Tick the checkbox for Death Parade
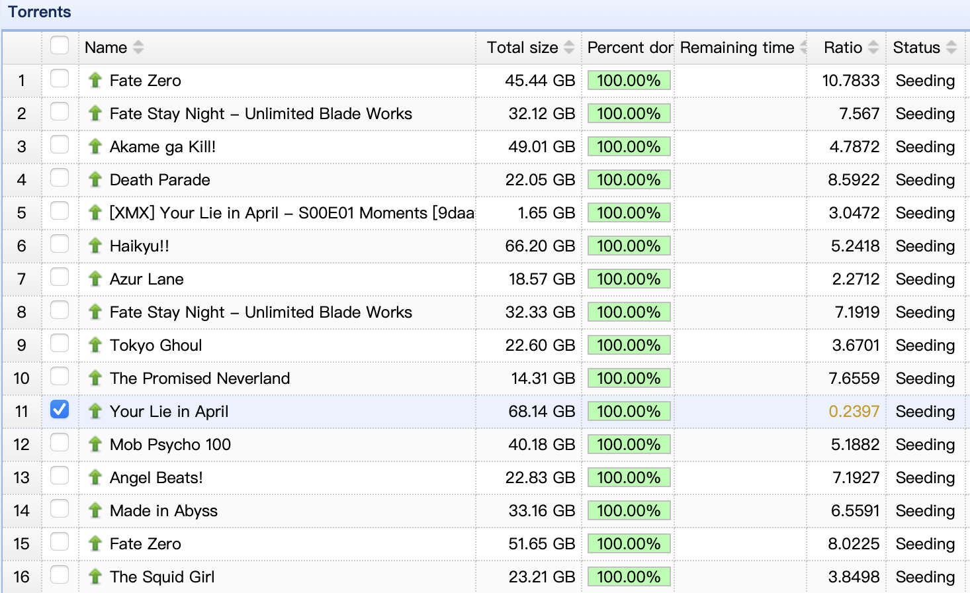Screen dimensions: 970x593 coord(60,177)
